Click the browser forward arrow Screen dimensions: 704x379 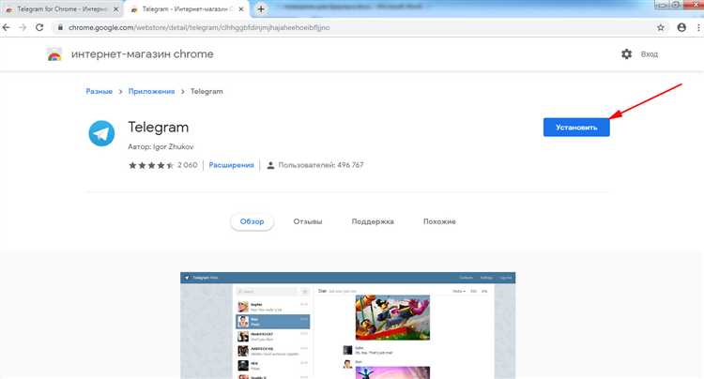coord(23,27)
